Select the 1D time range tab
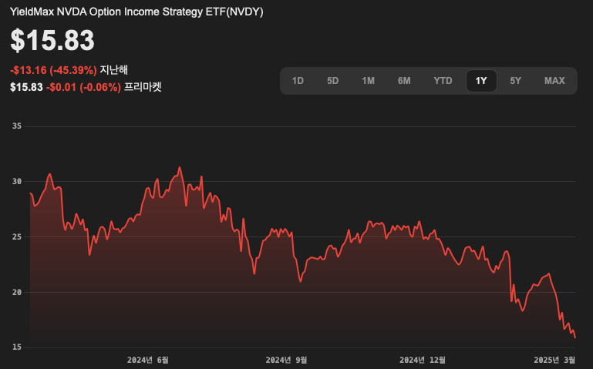This screenshot has height=369, width=593. click(x=298, y=81)
